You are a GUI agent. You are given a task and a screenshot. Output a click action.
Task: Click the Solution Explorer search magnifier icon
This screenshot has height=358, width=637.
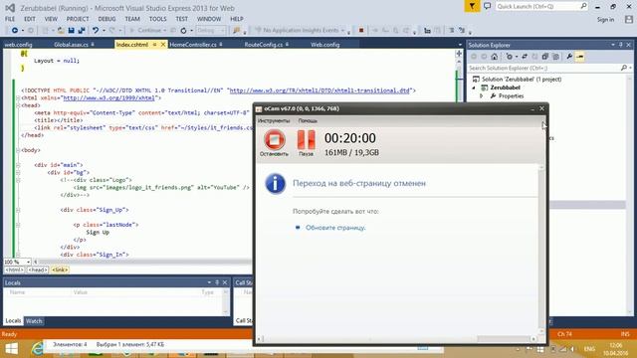click(x=624, y=68)
